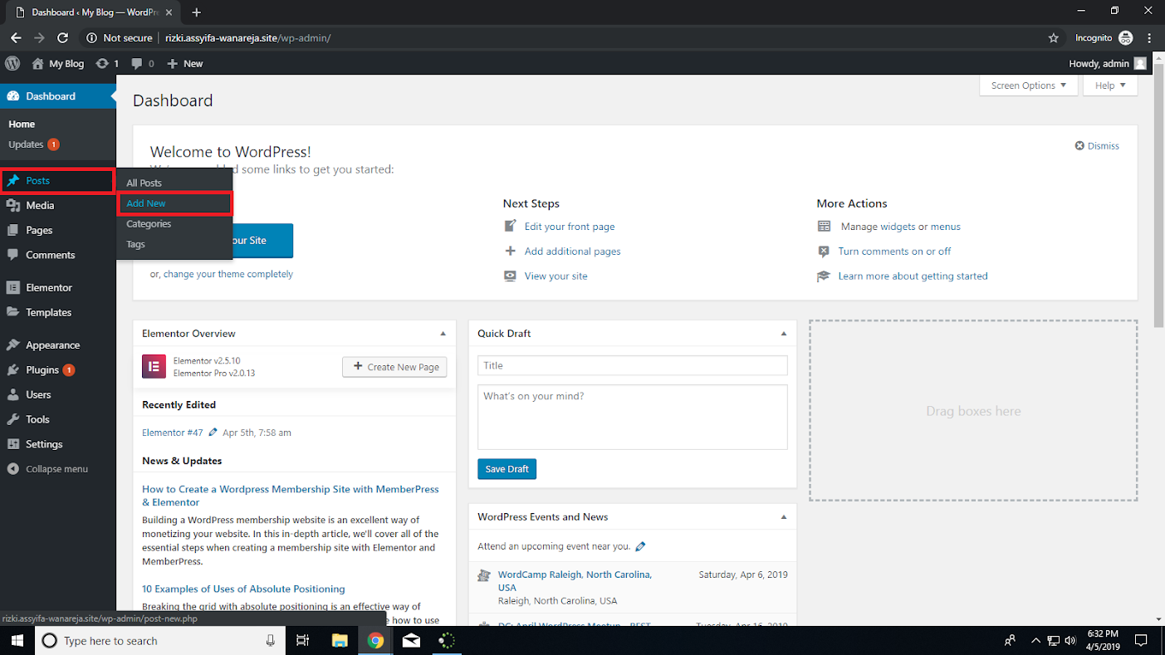This screenshot has width=1165, height=655.
Task: Select All Posts in the Posts submenu
Action: pos(144,183)
